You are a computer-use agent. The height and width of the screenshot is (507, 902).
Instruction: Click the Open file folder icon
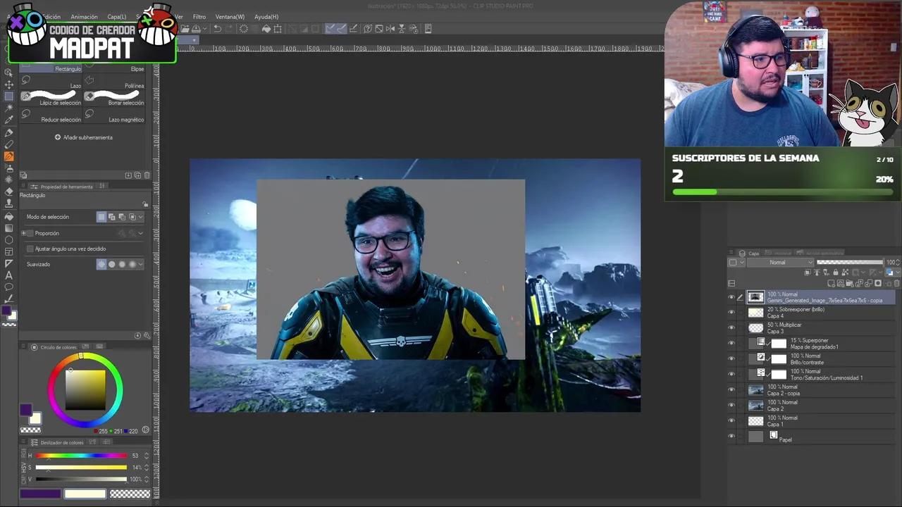tap(185, 29)
